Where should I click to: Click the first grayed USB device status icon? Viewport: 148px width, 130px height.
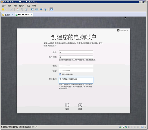click(x=132, y=127)
